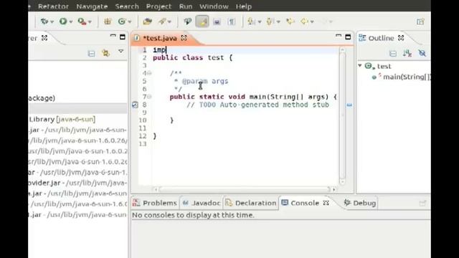
Task: Click the Search flashlight toolbar icon
Action: (163, 21)
